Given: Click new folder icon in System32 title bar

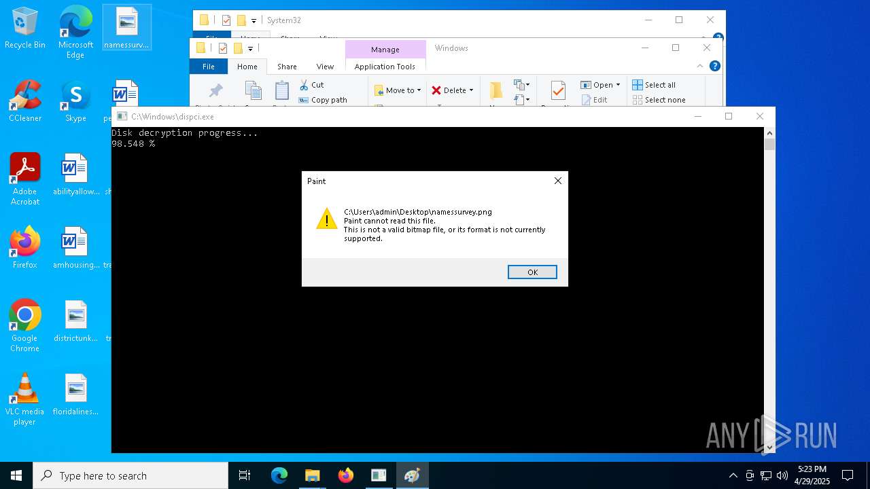Looking at the screenshot, I should pos(241,20).
